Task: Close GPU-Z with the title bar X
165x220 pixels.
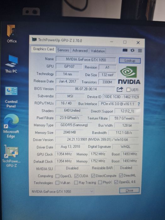Action: (138, 43)
